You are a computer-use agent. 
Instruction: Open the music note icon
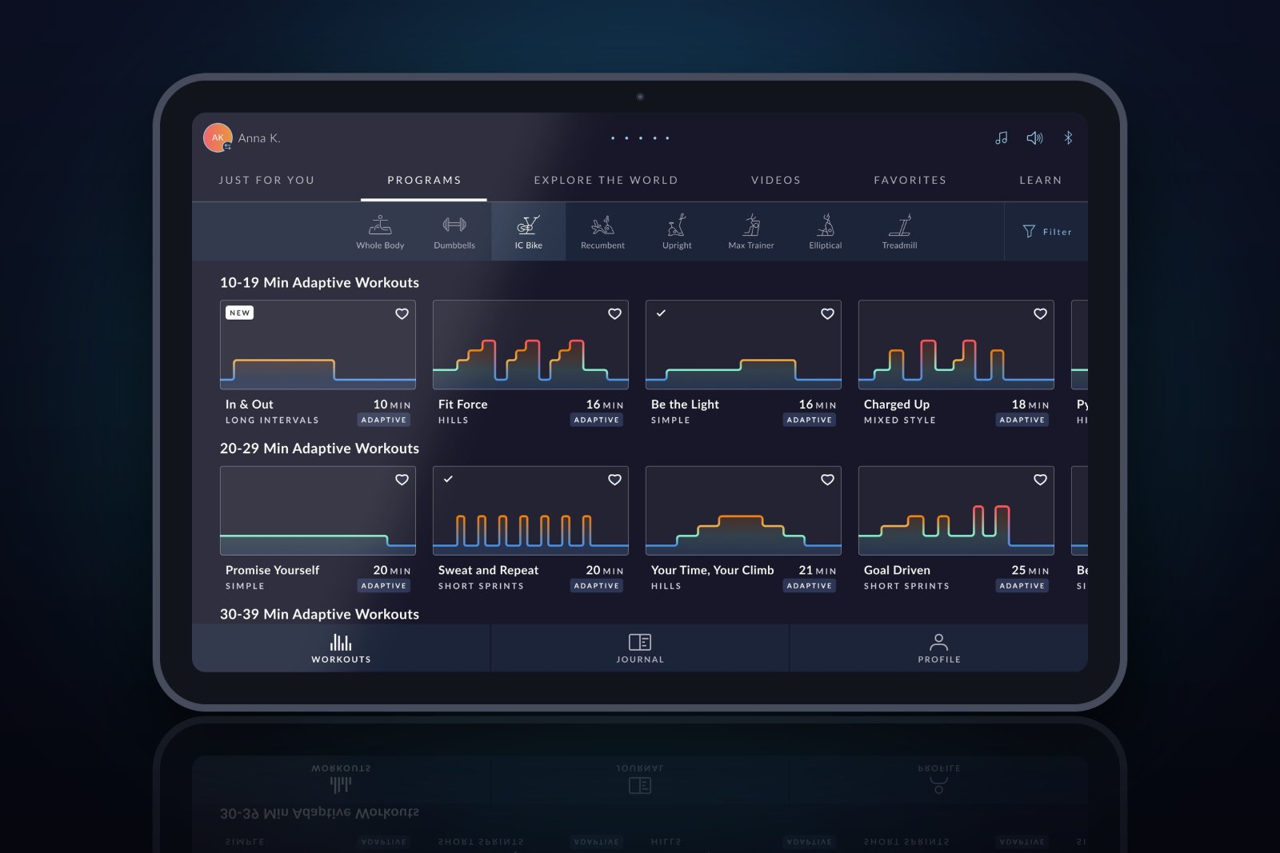click(x=1001, y=138)
